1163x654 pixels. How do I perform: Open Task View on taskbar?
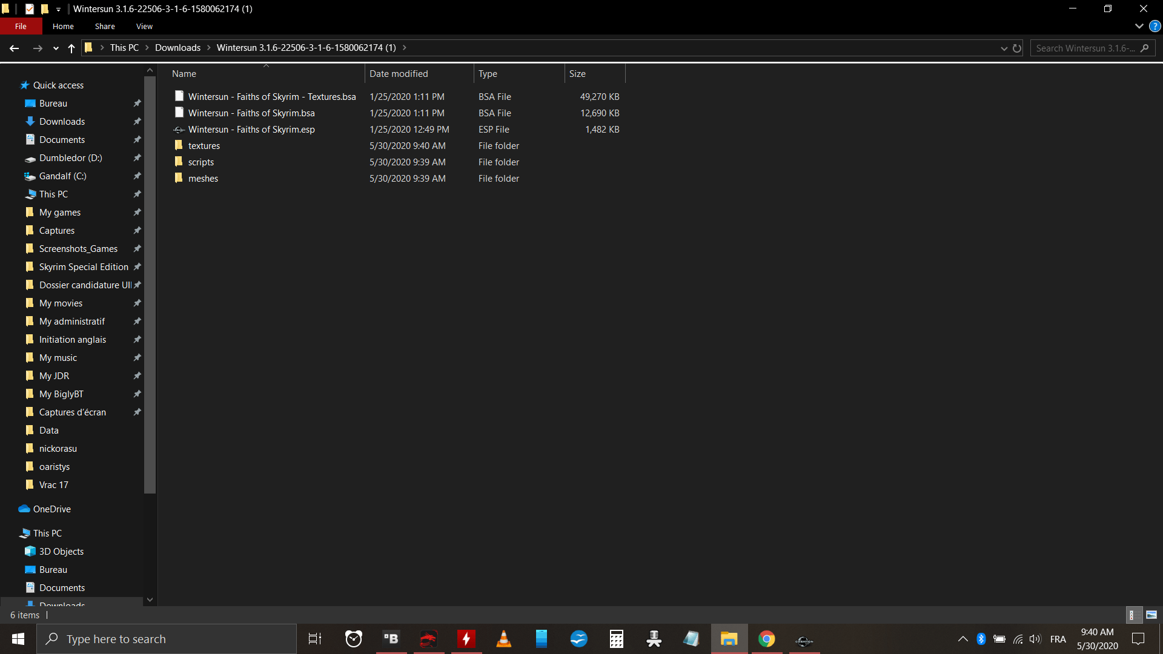coord(315,639)
